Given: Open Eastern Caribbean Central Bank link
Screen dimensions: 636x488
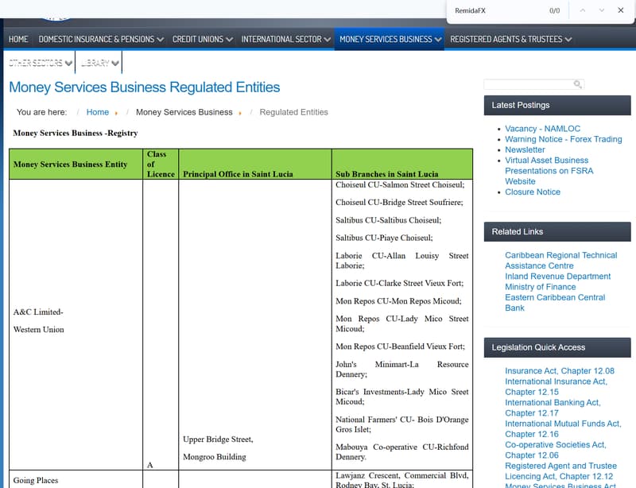Looking at the screenshot, I should pyautogui.click(x=555, y=303).
